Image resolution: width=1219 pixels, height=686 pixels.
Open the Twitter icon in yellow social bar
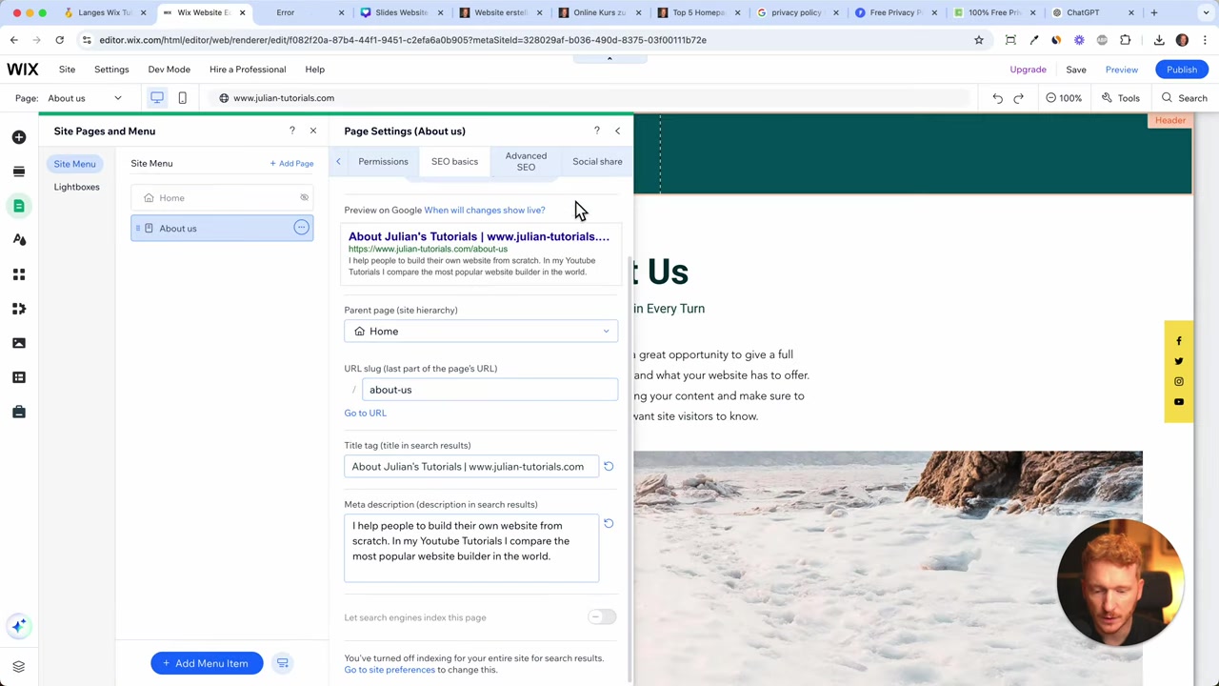1179,361
